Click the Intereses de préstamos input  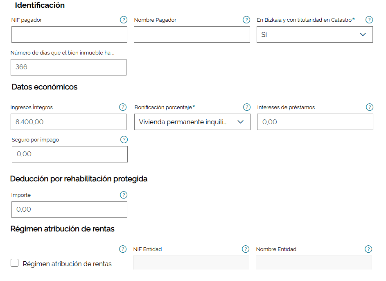(315, 122)
